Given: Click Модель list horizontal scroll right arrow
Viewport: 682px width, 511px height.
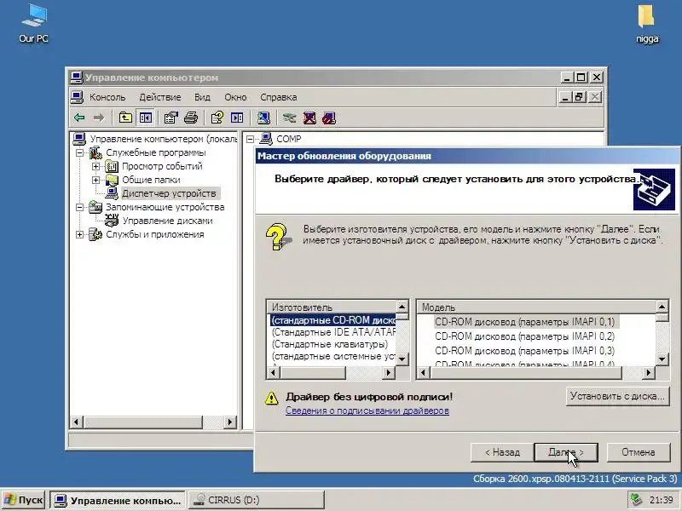Looking at the screenshot, I should point(649,372).
